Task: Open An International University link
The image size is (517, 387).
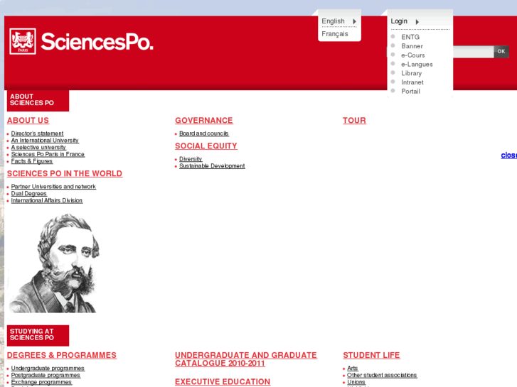Action: (x=45, y=141)
